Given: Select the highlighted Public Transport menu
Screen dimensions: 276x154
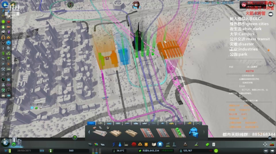Looking at the screenshot, I should [x=160, y=144].
